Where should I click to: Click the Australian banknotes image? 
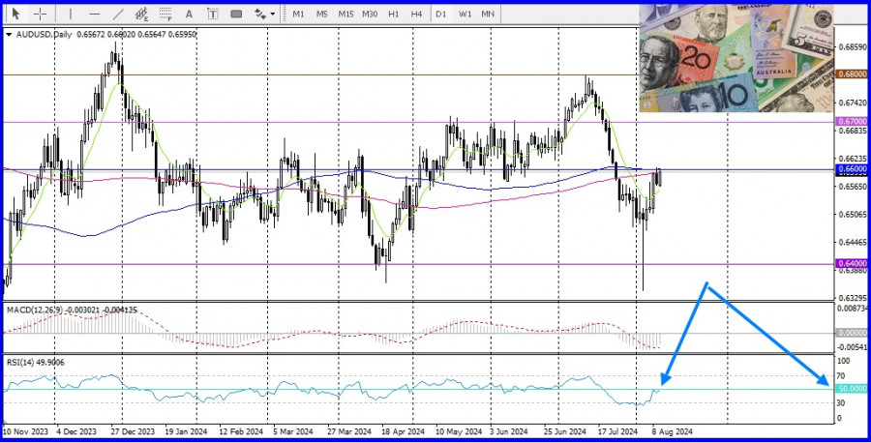pos(736,58)
